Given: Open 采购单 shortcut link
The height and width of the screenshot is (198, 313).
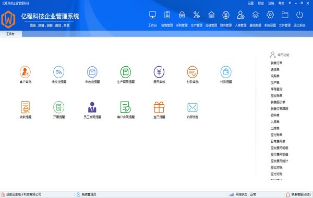Looking at the screenshot, I should coord(275,76).
